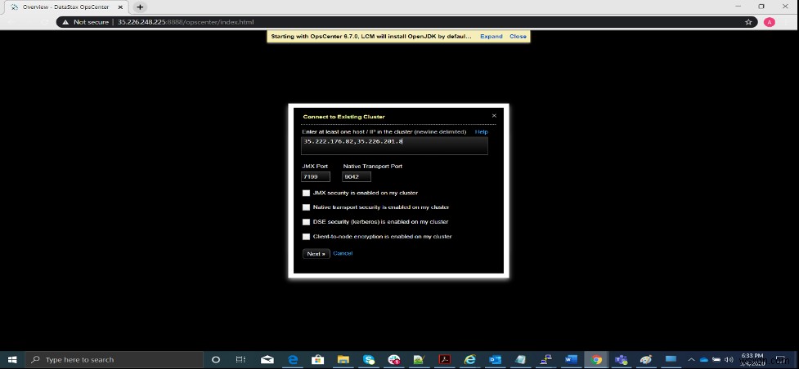
Task: Select the Overview - DataStax OpsCenter tab
Action: click(65, 7)
